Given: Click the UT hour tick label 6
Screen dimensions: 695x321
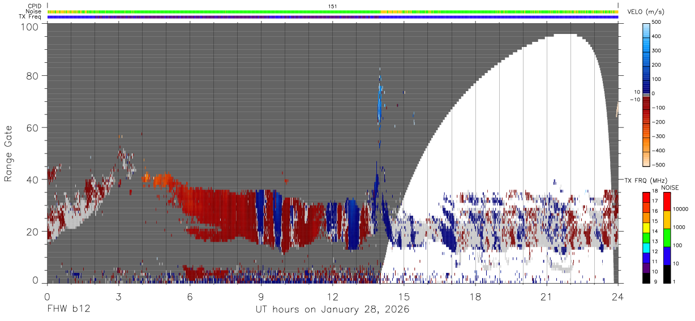Looking at the screenshot, I should 190,296.
